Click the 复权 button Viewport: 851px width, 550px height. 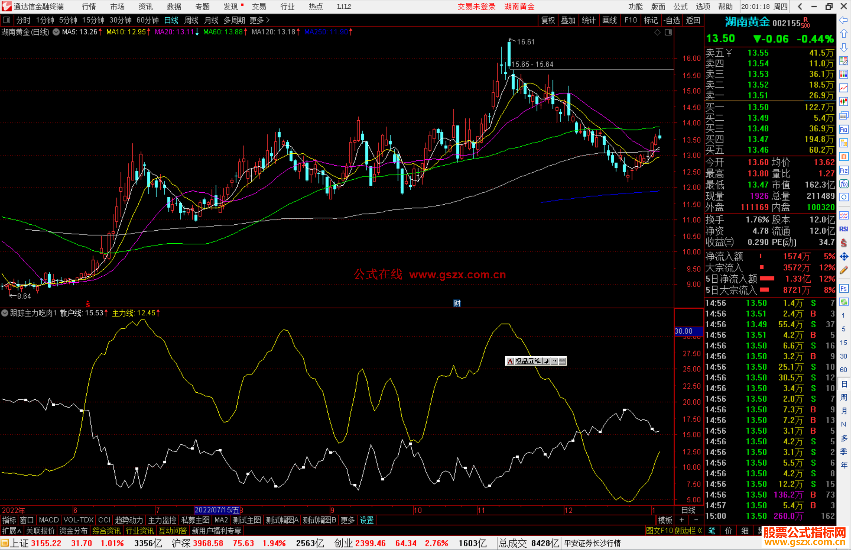tap(548, 20)
